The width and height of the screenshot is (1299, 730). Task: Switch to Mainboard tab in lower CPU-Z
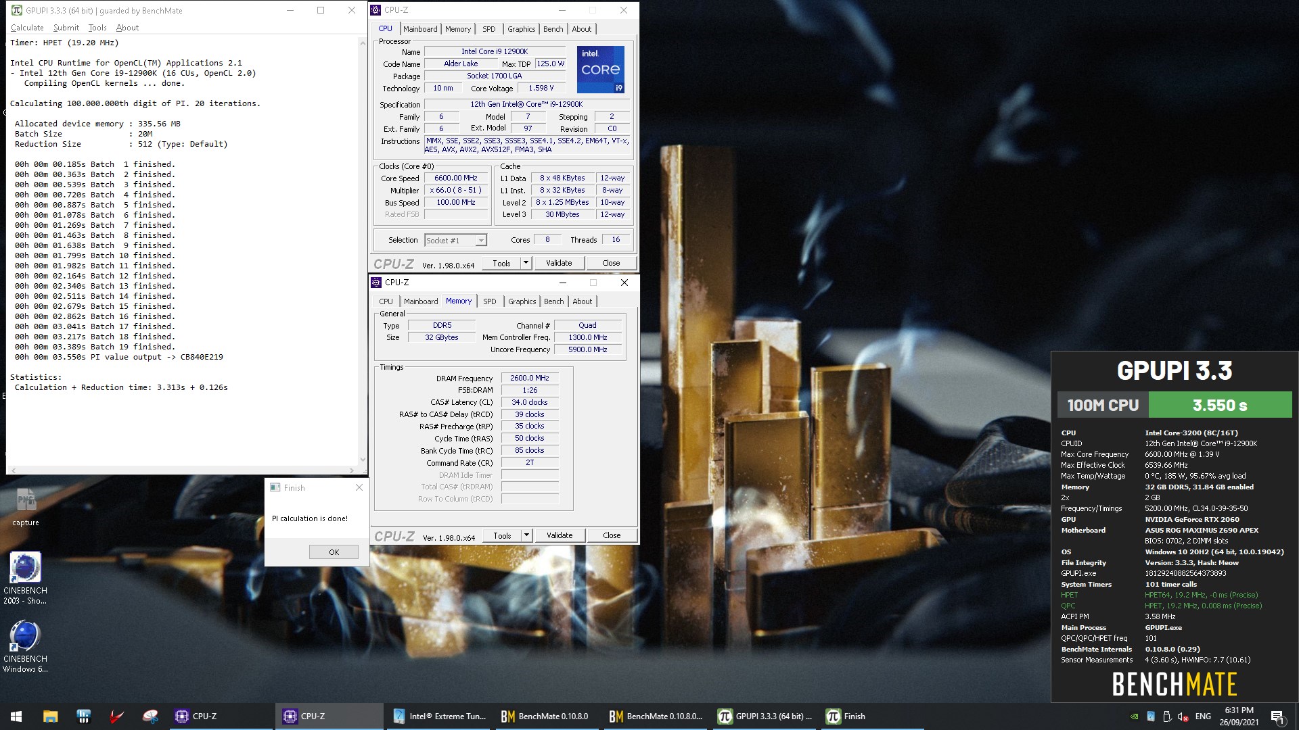click(421, 301)
